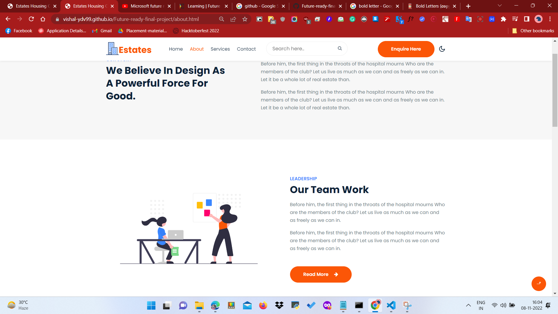Open Chrome extensions puzzle icon

[x=503, y=19]
